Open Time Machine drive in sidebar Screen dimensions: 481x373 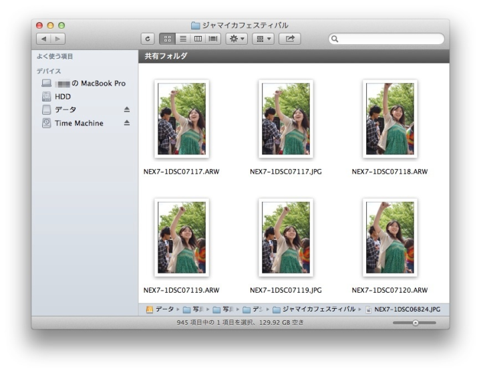78,123
